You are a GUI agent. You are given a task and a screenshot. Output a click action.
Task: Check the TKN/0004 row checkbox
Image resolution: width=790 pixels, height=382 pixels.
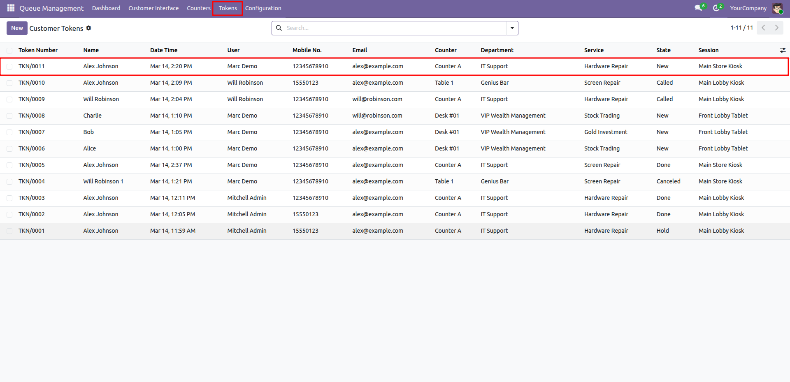click(9, 181)
